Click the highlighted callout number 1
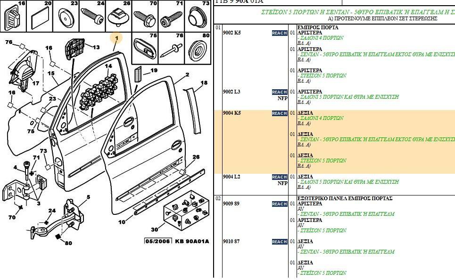 click(x=116, y=38)
